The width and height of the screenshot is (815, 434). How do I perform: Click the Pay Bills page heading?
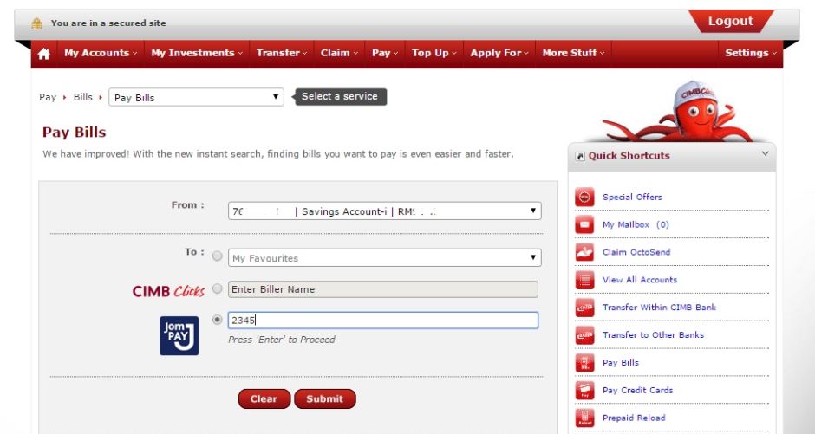[75, 133]
